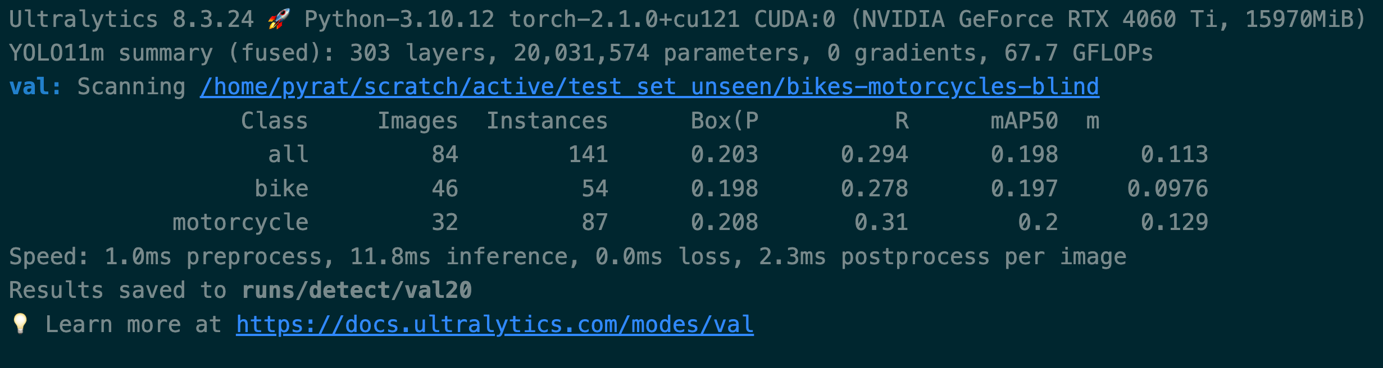Click the 0.0976 mAP value for bike

point(1167,188)
